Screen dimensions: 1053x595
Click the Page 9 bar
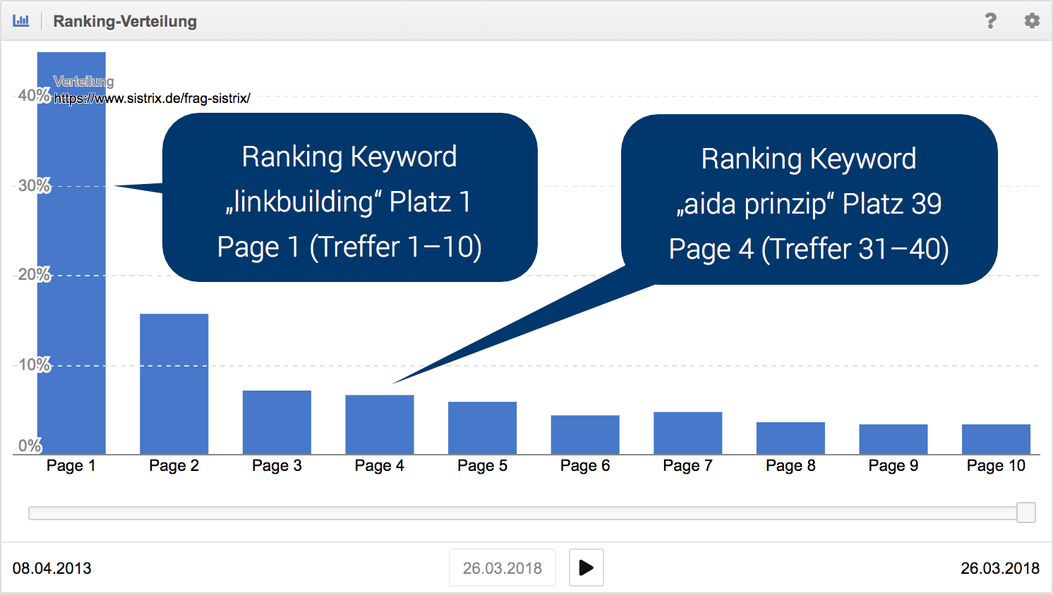tap(893, 439)
